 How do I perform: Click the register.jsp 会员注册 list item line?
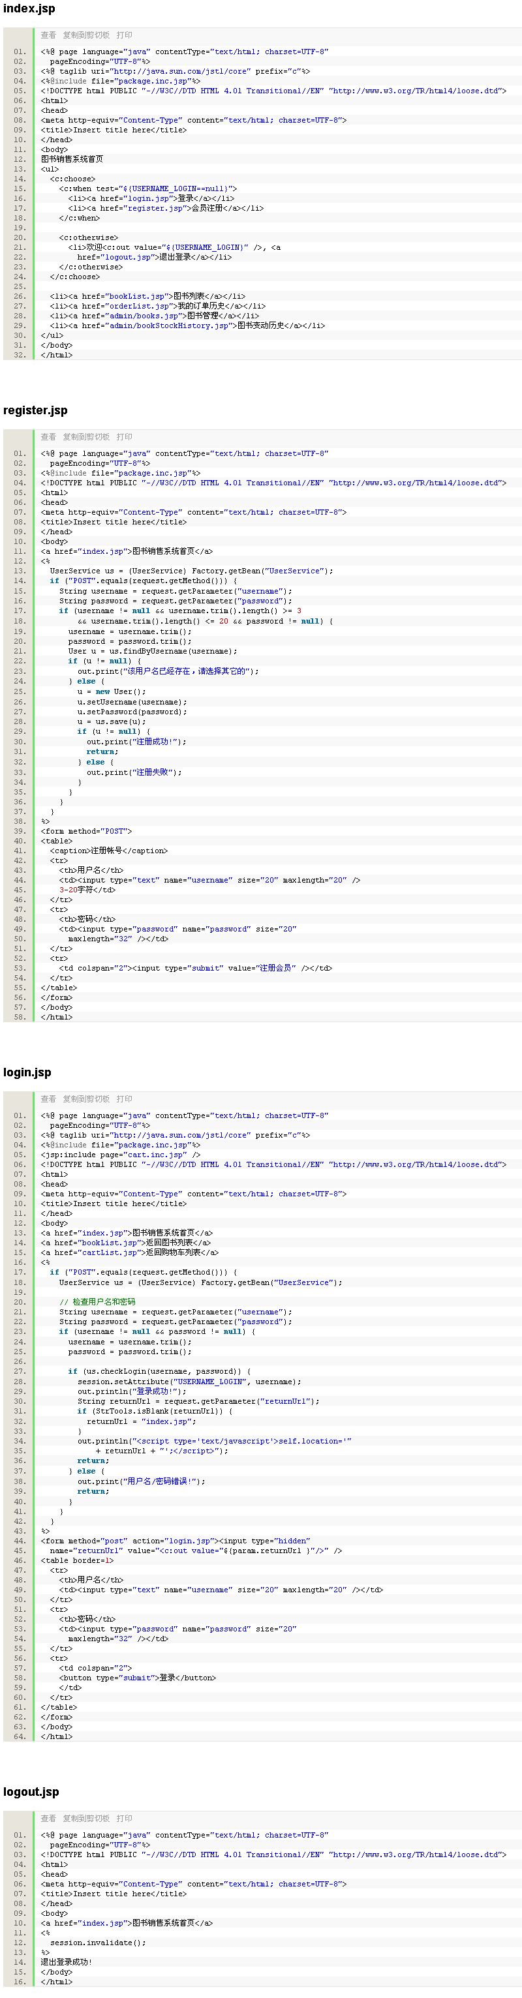[166, 208]
